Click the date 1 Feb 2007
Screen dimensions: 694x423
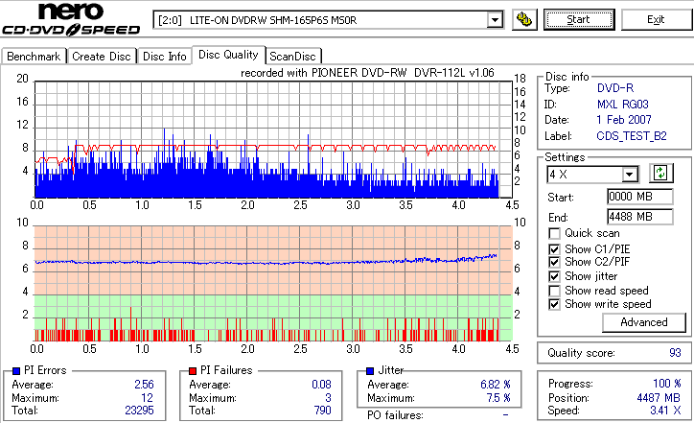624,120
